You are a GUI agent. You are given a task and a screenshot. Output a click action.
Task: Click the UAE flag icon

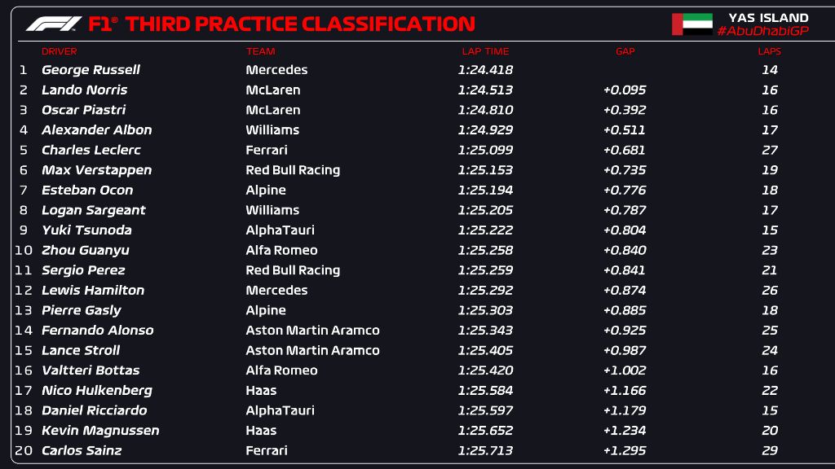692,24
